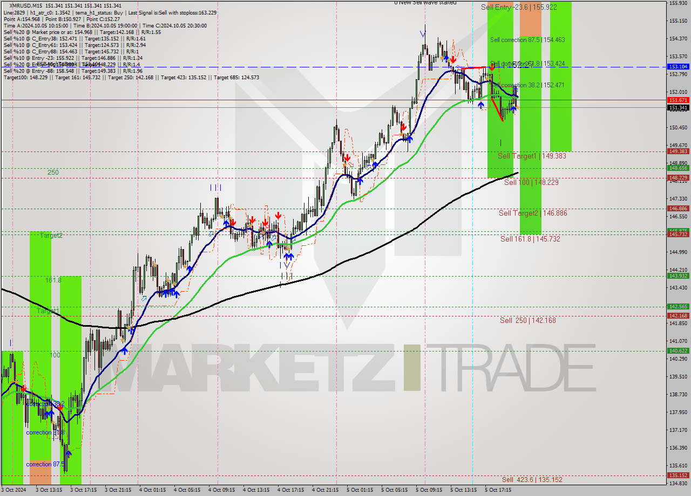Click '4 Oct 09:15' on time axis
The height and width of the screenshot is (496, 691).
point(222,490)
